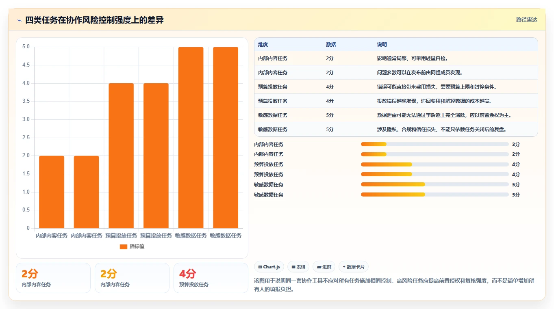Click the 数据卡片 tag chip
The image size is (554, 309).
point(354,267)
